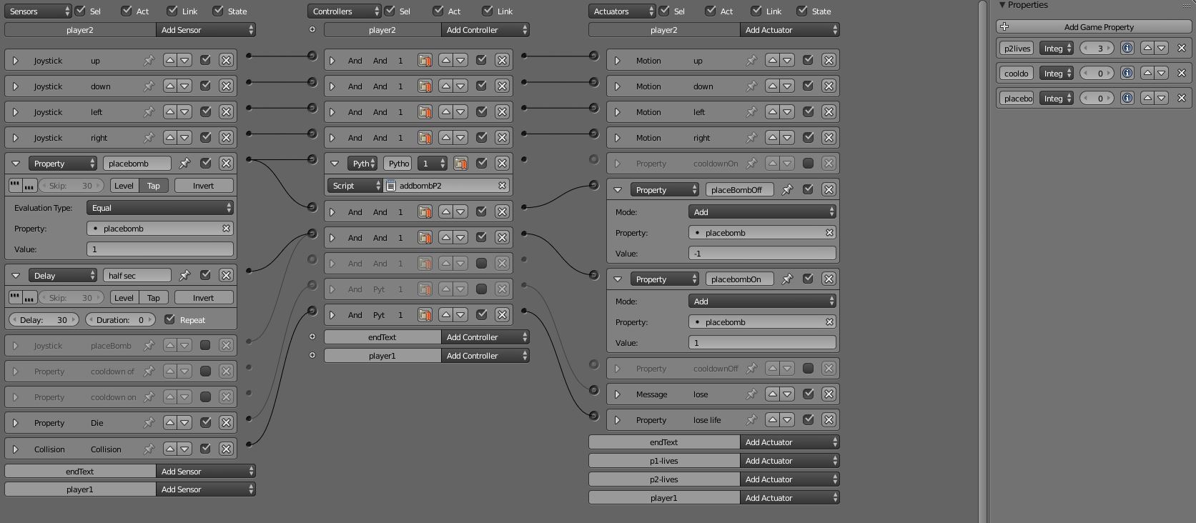Delete the Python controller
Viewport: 1196px width, 523px height.
502,164
